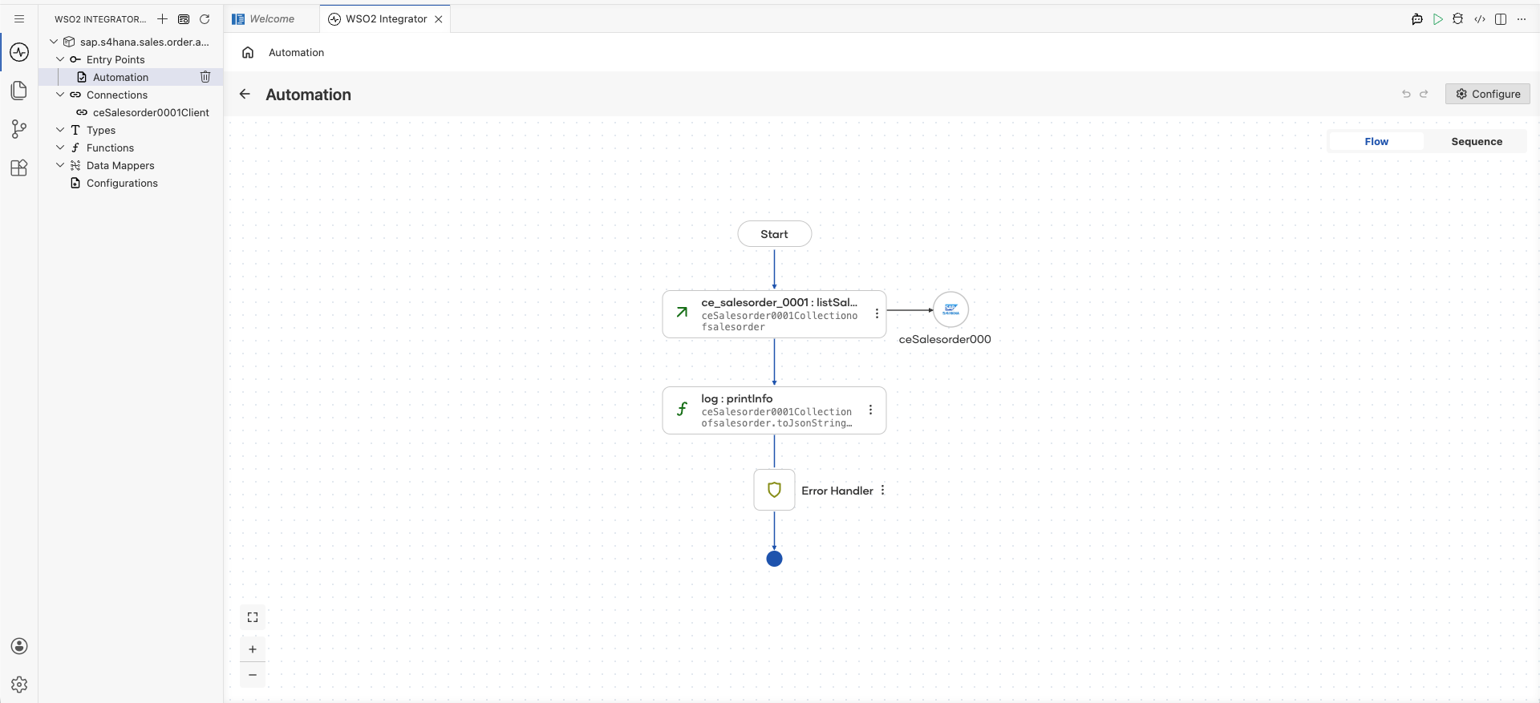Open the Configurations item

[122, 183]
